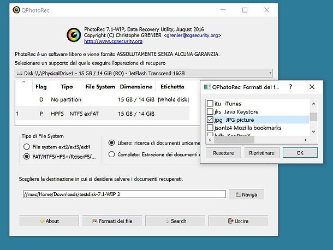Click the Flag column header
The width and height of the screenshot is (333, 250).
41,86
